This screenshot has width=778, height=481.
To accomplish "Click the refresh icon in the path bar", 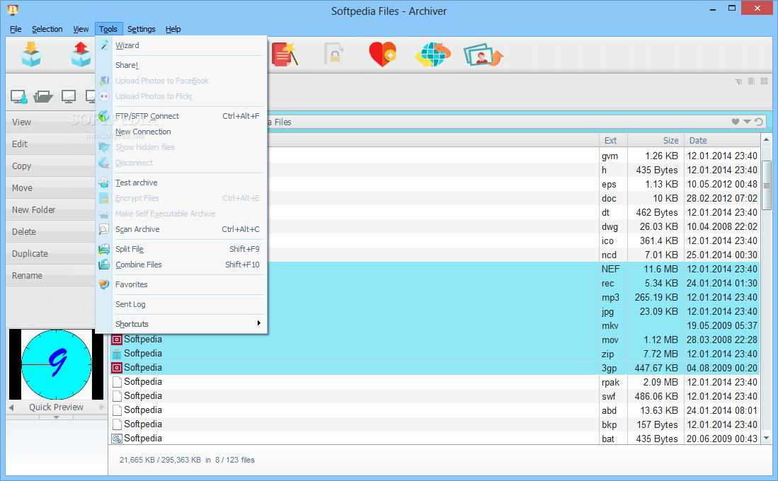I will click(759, 122).
